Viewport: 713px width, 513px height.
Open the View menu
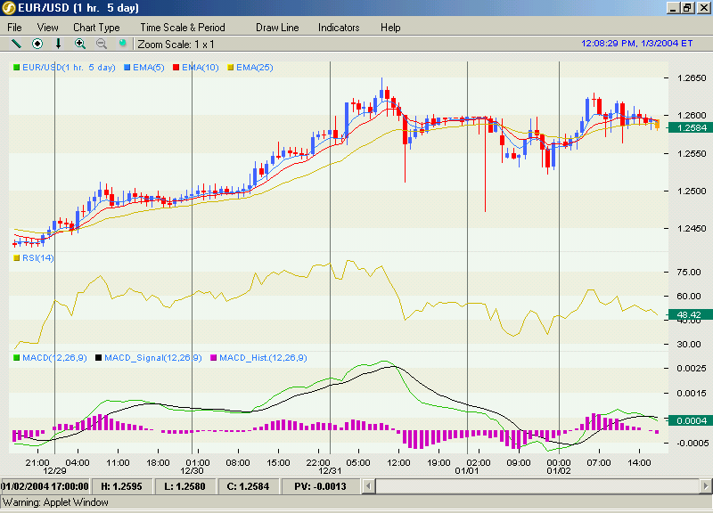coord(48,28)
